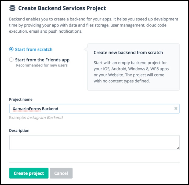The image size is (189, 185).
Task: Click the "Recommended for new users" caption
Action: coord(42,65)
